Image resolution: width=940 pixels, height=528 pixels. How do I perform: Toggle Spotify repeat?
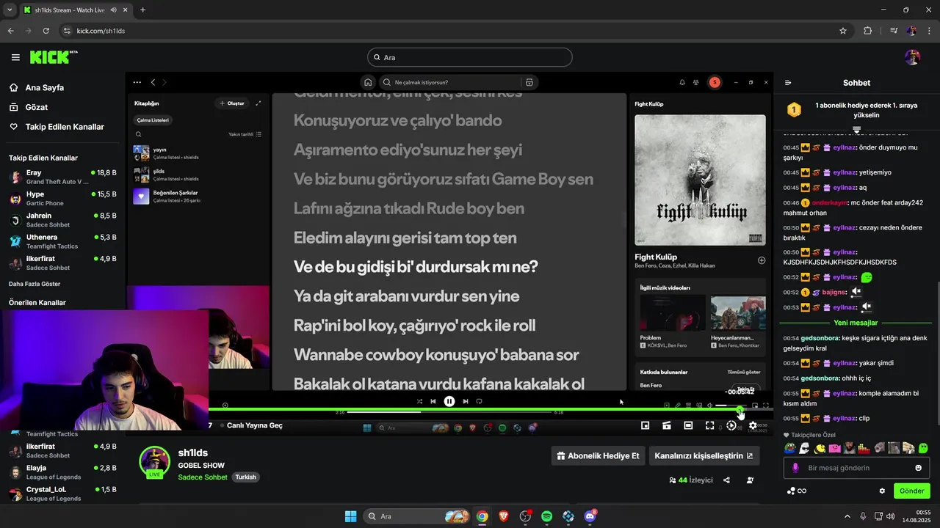(479, 401)
